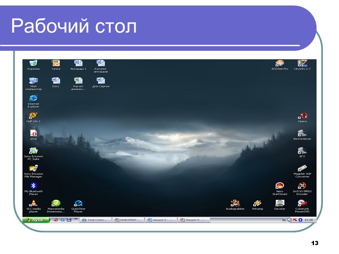
Task: Open My Bluetooth Places
Action: 33,186
